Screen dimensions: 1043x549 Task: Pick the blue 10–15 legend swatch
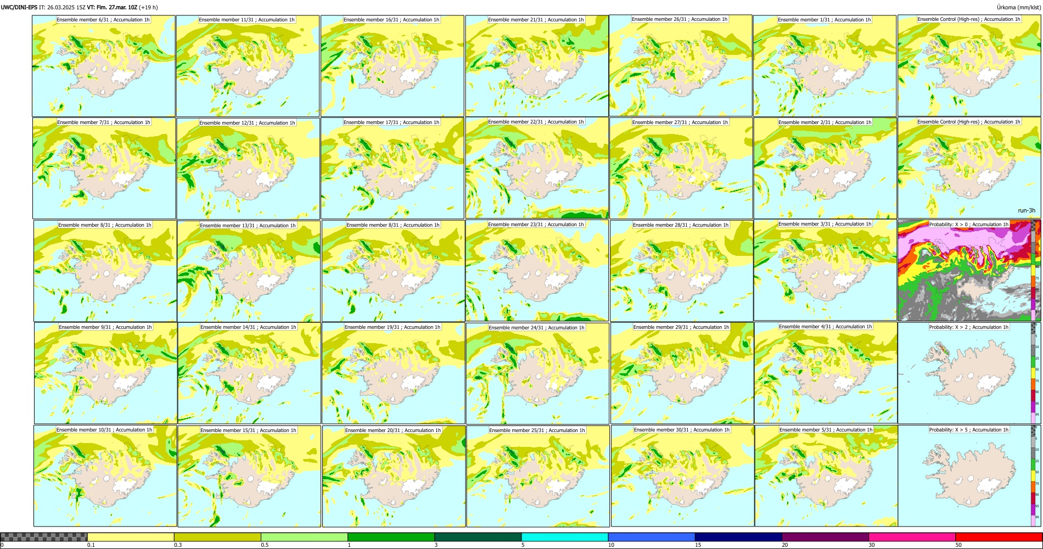(652, 537)
